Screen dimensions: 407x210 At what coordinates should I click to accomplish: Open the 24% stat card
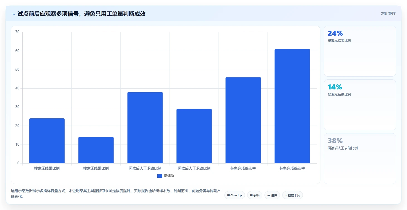click(x=360, y=51)
